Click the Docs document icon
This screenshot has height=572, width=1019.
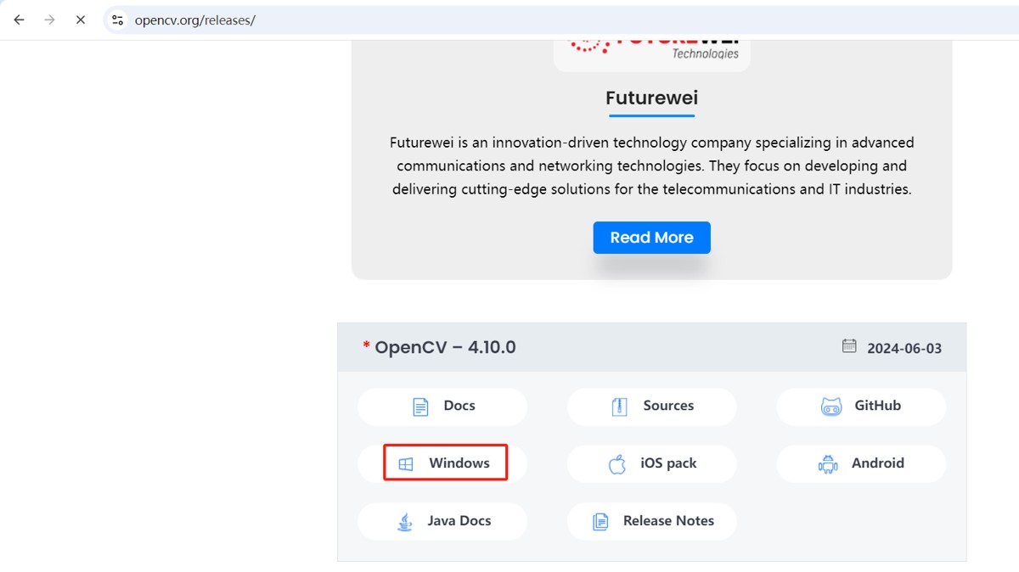tap(420, 407)
